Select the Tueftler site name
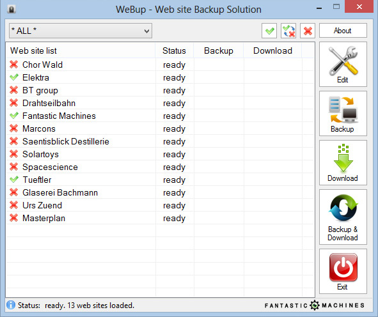This screenshot has width=378, height=317. tap(37, 180)
